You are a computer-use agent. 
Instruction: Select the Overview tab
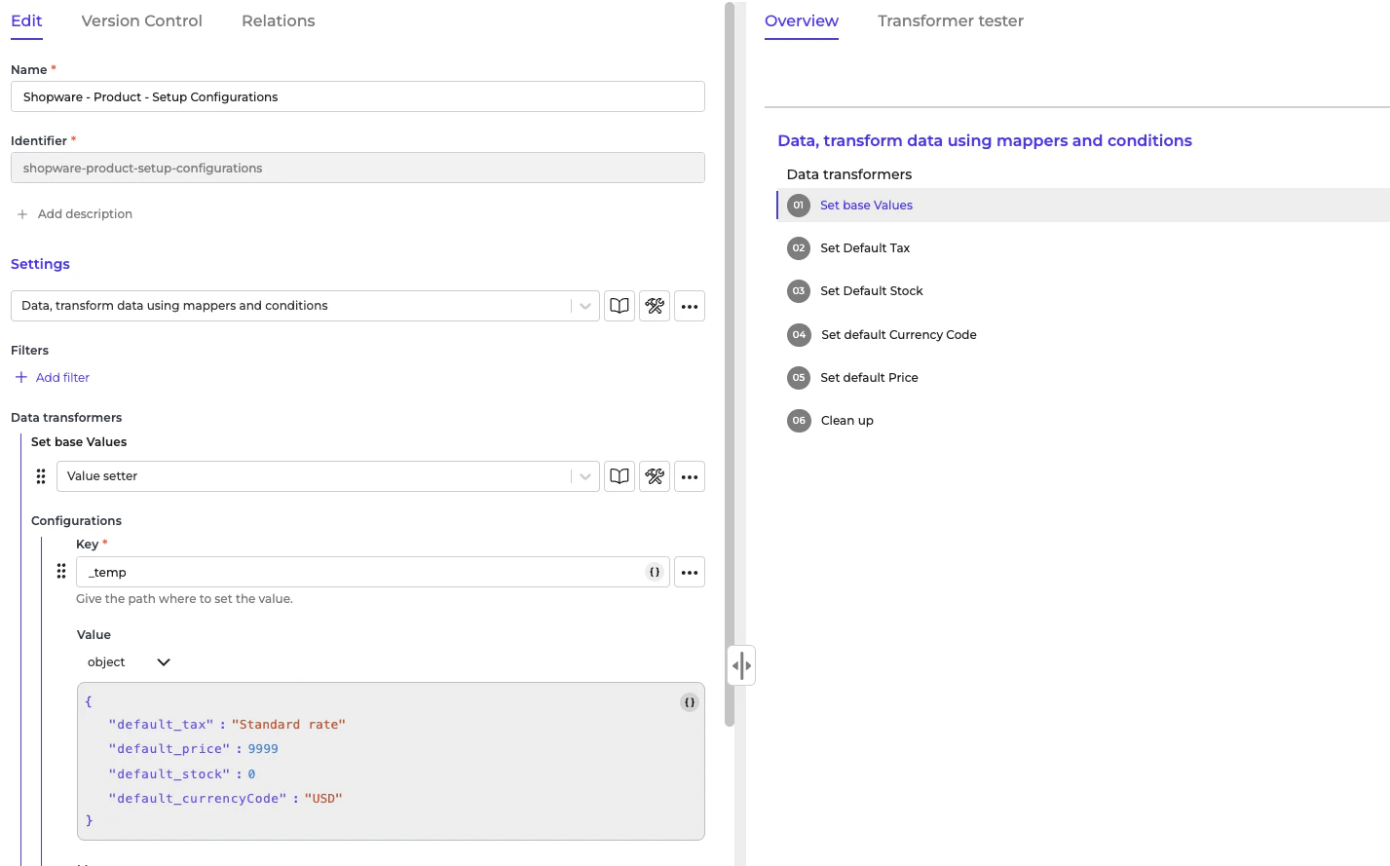click(x=802, y=20)
